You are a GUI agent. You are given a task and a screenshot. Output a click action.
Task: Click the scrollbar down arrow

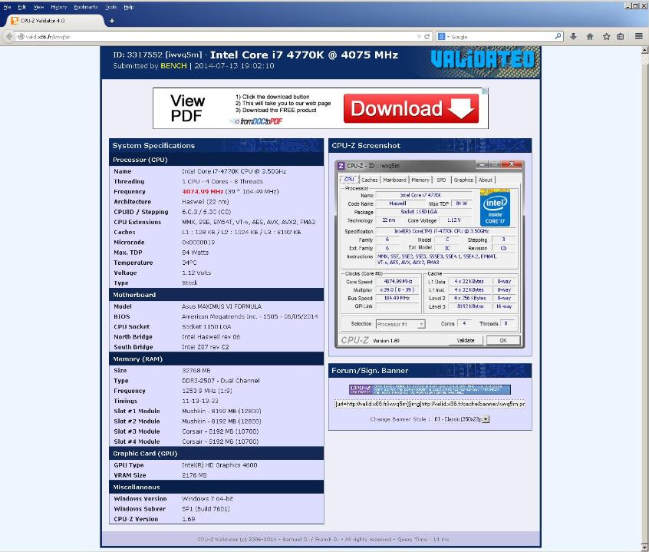tap(644, 547)
